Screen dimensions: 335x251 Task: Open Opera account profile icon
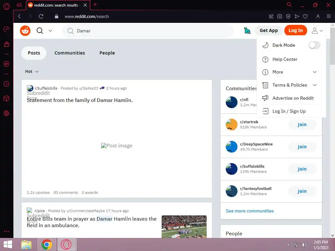[318, 16]
